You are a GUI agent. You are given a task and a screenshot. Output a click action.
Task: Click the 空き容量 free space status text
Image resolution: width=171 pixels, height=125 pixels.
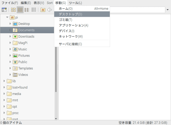pyautogui.click(x=143, y=123)
